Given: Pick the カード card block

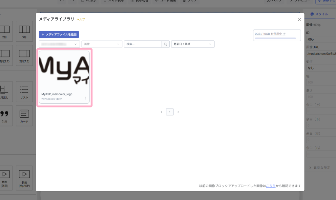Looking at the screenshot, I should (24, 116).
